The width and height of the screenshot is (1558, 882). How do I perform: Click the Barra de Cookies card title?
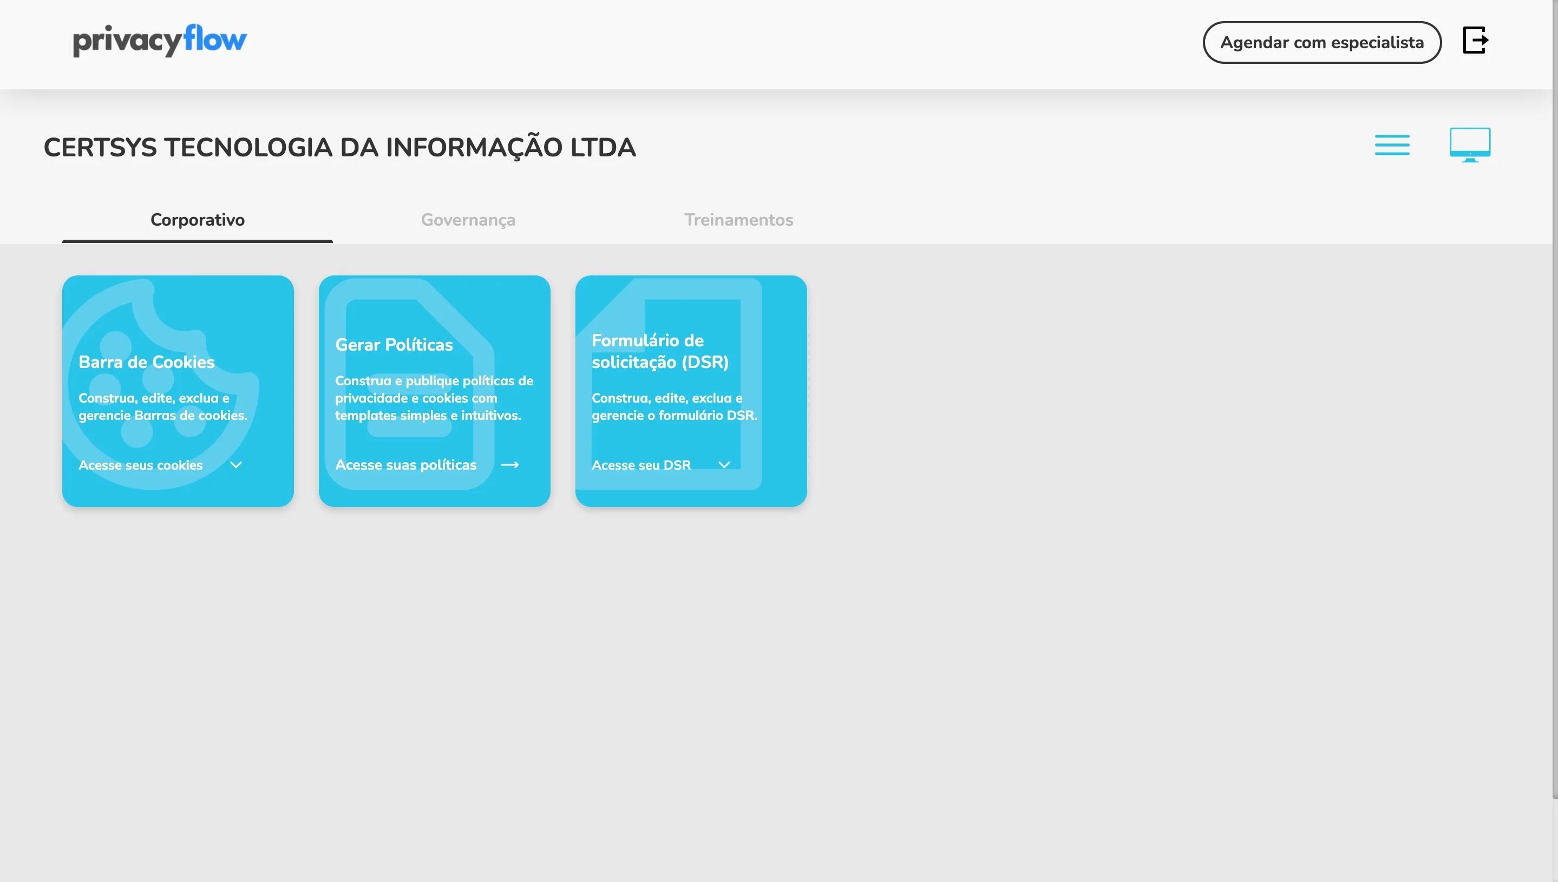[x=147, y=362]
